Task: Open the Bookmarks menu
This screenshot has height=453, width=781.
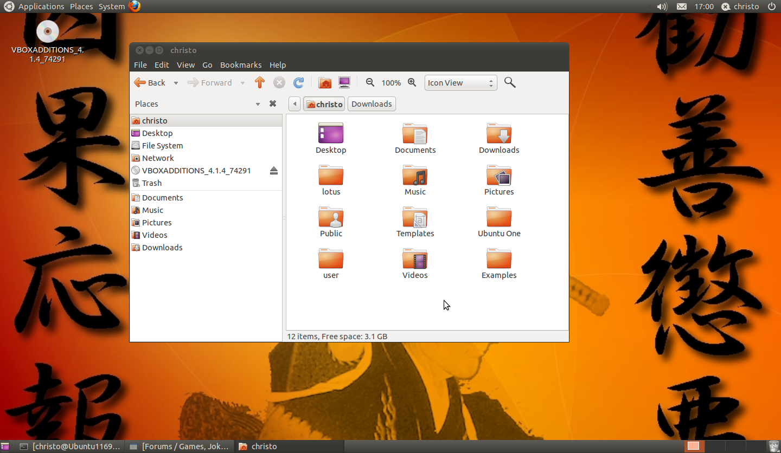Action: [240, 65]
